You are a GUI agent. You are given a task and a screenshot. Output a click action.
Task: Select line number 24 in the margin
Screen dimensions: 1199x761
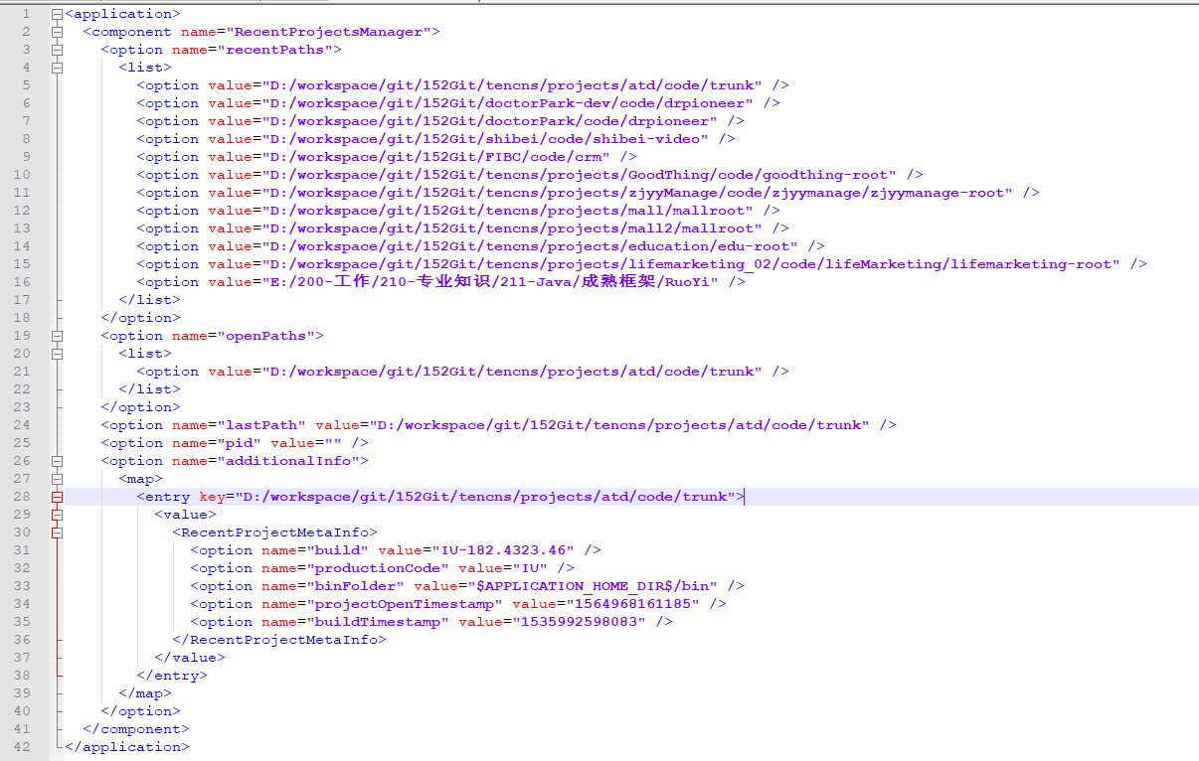tap(22, 425)
